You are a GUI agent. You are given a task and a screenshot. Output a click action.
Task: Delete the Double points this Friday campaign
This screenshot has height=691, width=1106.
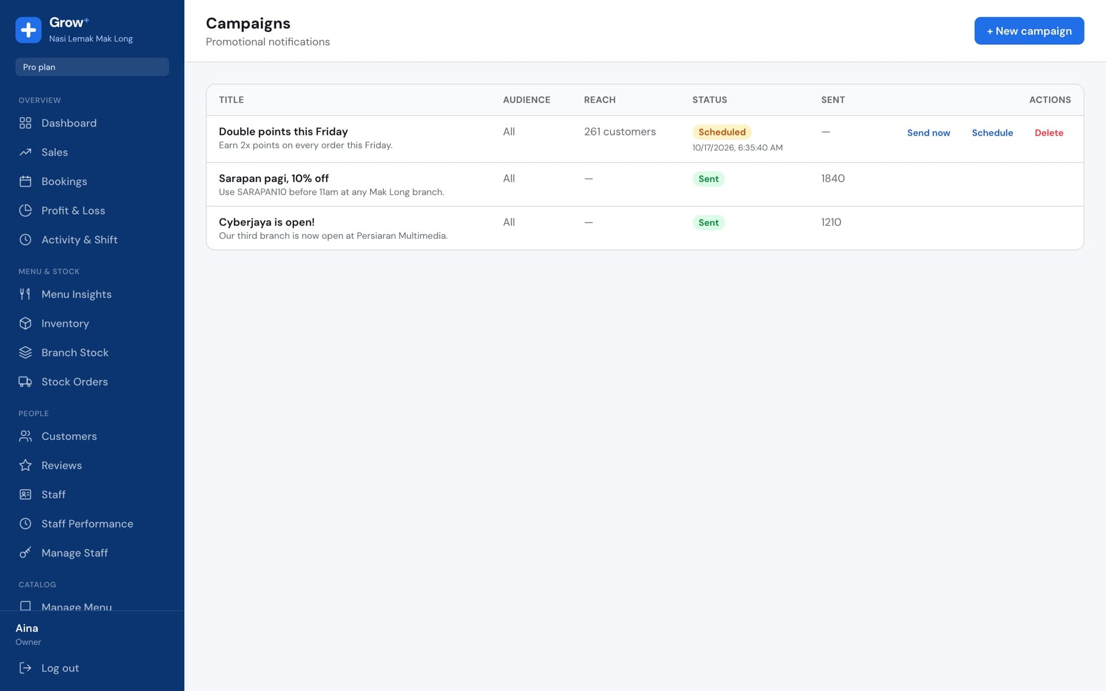click(1048, 133)
